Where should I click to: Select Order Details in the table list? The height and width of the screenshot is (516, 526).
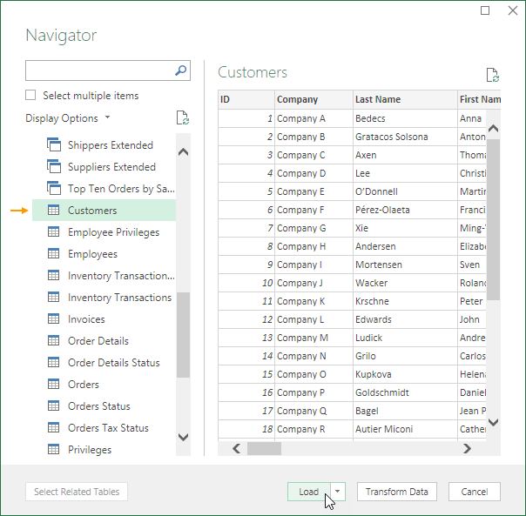(x=98, y=341)
